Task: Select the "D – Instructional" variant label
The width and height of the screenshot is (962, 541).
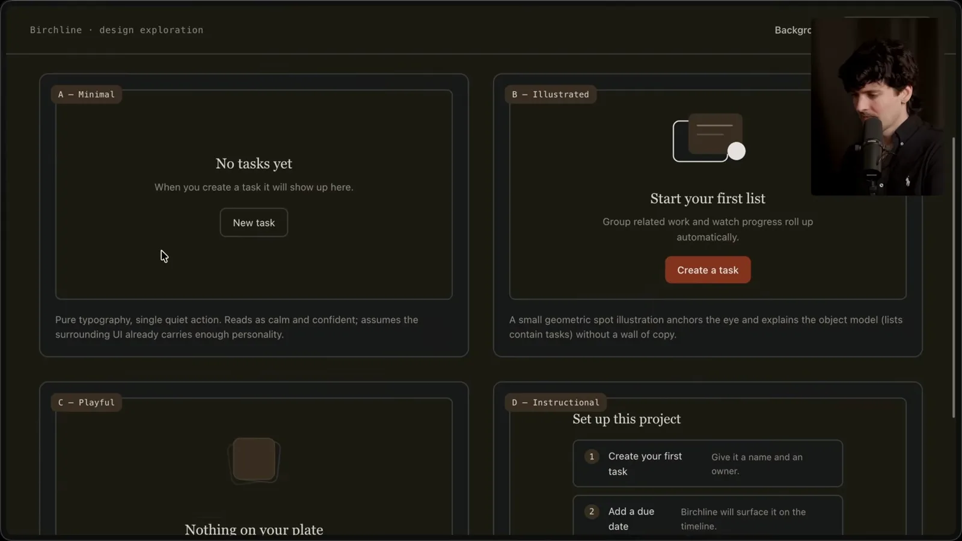Action: 556,402
